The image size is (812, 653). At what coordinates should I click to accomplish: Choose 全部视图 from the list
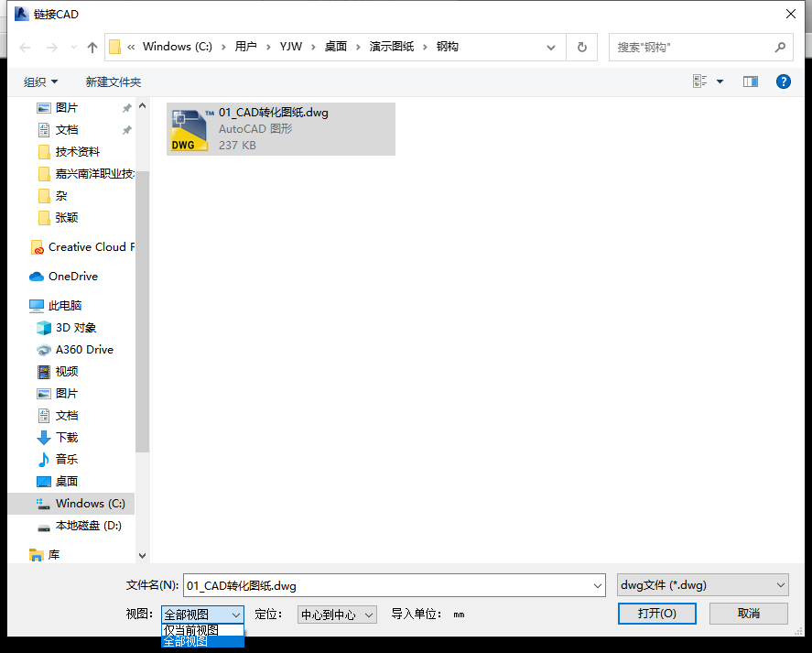pos(202,642)
